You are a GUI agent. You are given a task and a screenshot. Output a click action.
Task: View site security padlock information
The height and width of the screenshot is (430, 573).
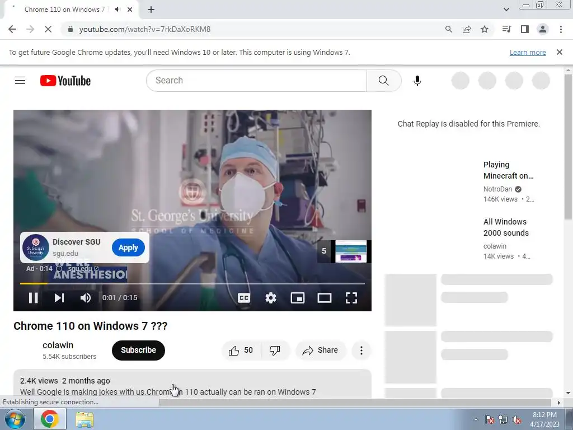click(71, 29)
